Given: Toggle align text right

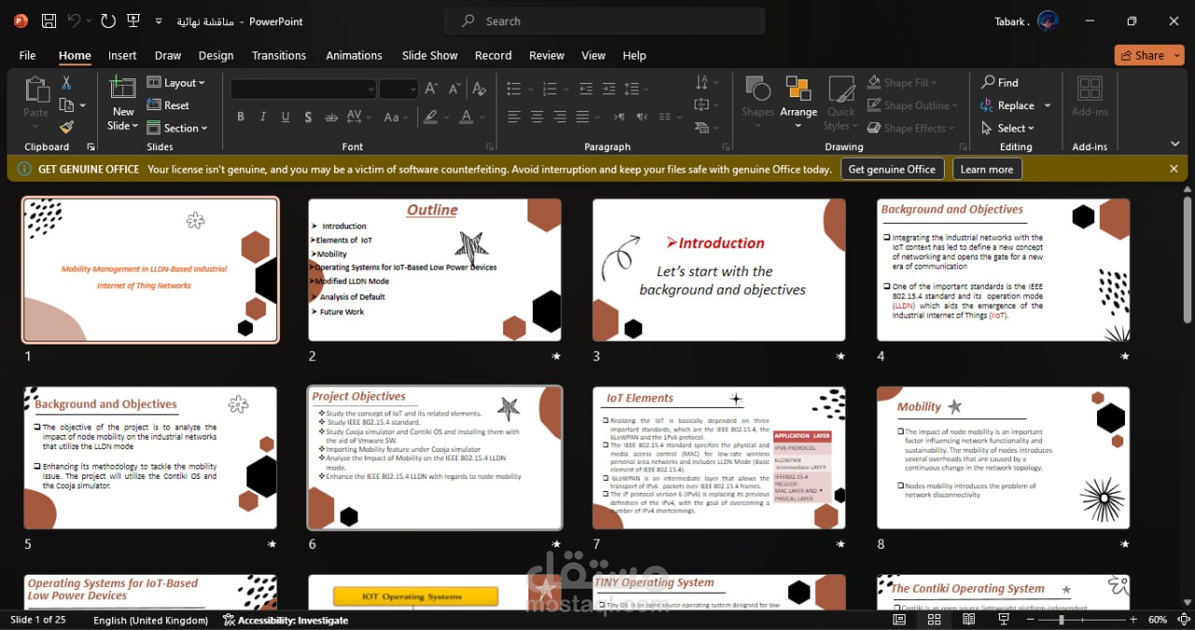Looking at the screenshot, I should 559,117.
